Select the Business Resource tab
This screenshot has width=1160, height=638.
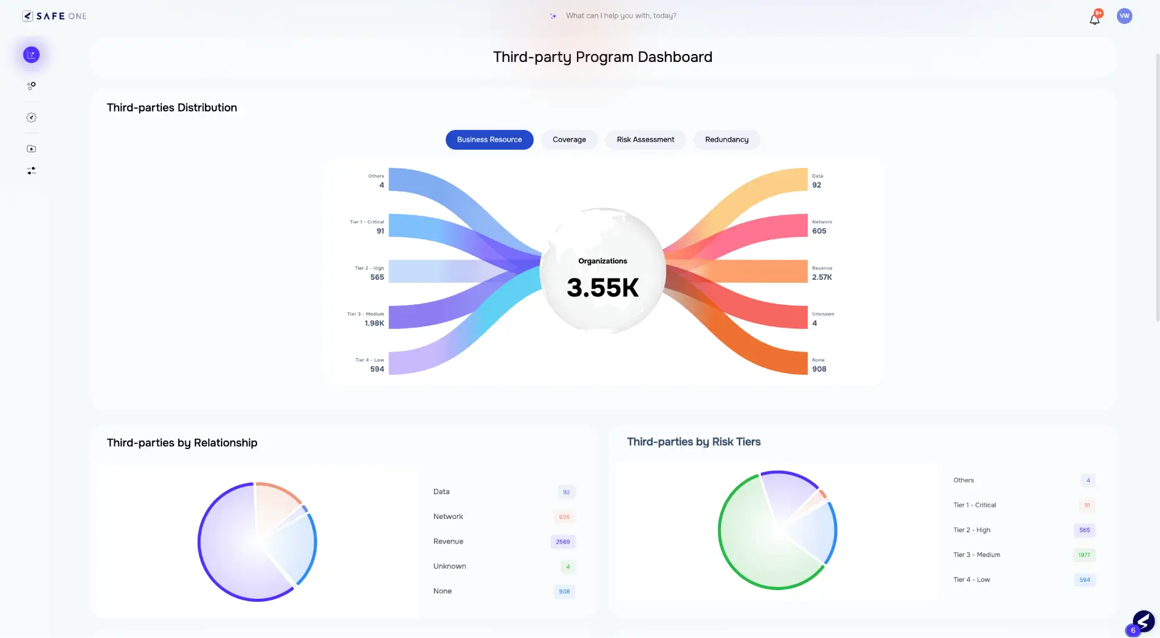pyautogui.click(x=489, y=139)
